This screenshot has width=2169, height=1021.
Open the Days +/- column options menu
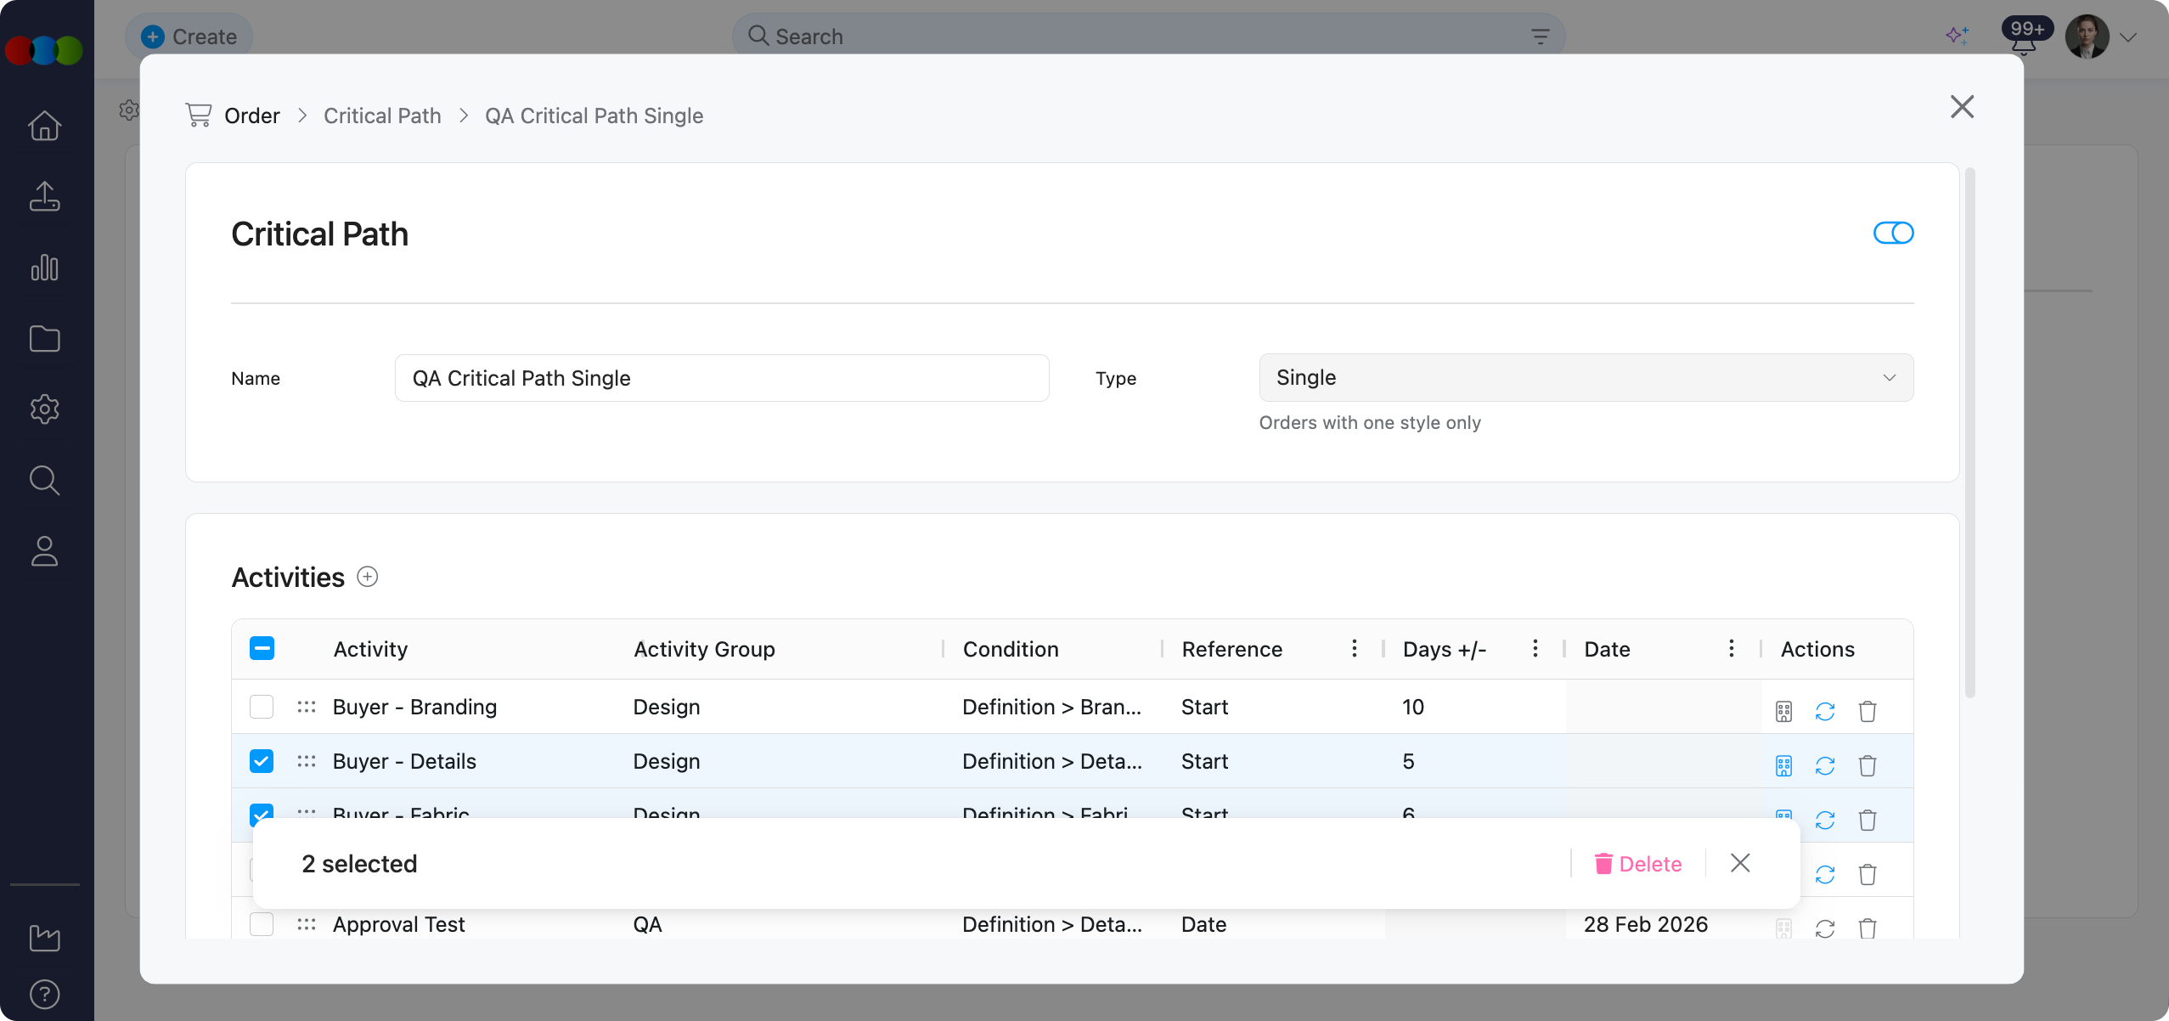click(1535, 649)
